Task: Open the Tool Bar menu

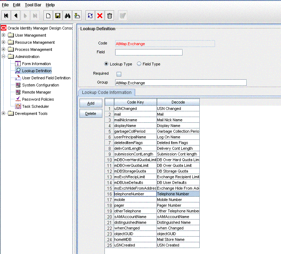Action: coord(33,5)
